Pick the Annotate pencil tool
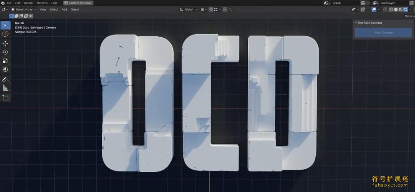This screenshot has height=192, width=415. (x=5, y=79)
